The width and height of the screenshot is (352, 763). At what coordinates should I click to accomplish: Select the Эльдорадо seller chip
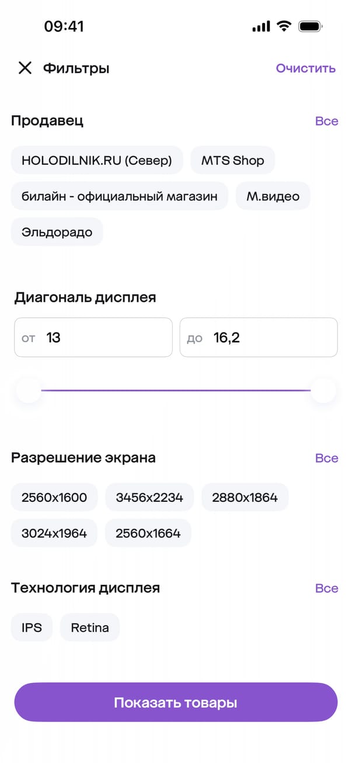click(57, 232)
